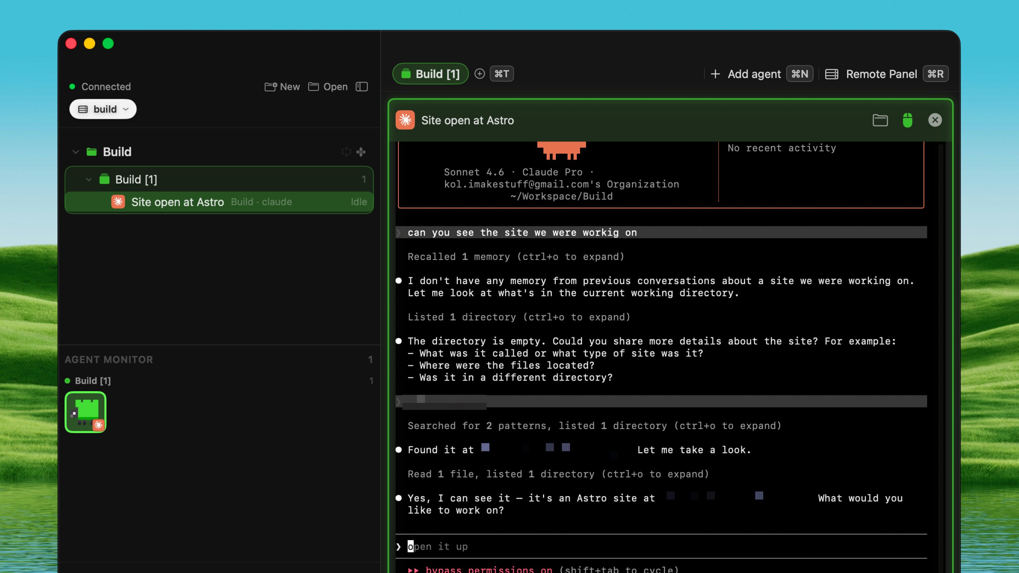This screenshot has height=573, width=1019.
Task: Click the green folder icon beside Build heading
Action: point(92,152)
